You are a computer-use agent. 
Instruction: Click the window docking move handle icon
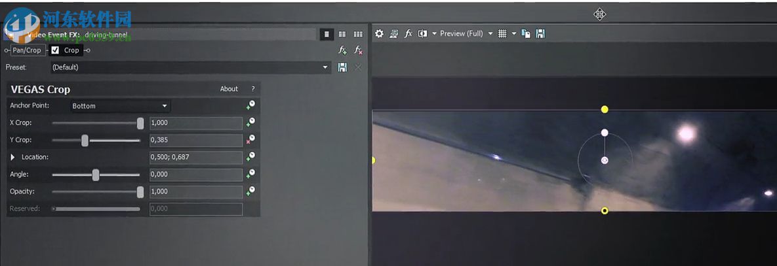pyautogui.click(x=599, y=14)
